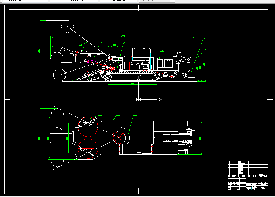275x197 pixels.
Task: Select the upper red cutting drum circle in plan view
Action: click(88, 127)
